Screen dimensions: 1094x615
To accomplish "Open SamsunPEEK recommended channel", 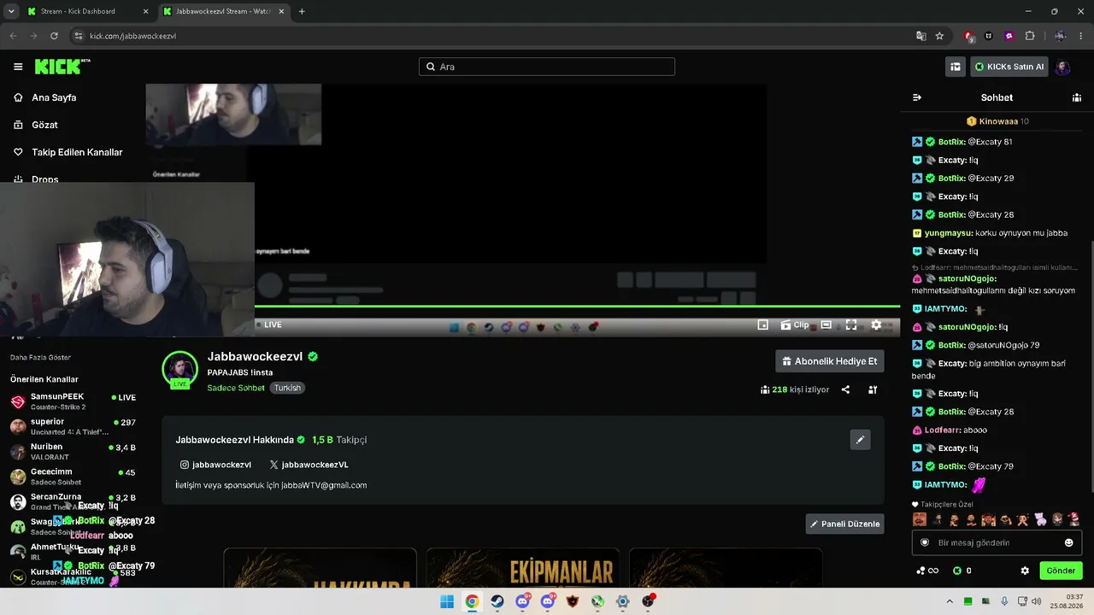I will 73,401.
